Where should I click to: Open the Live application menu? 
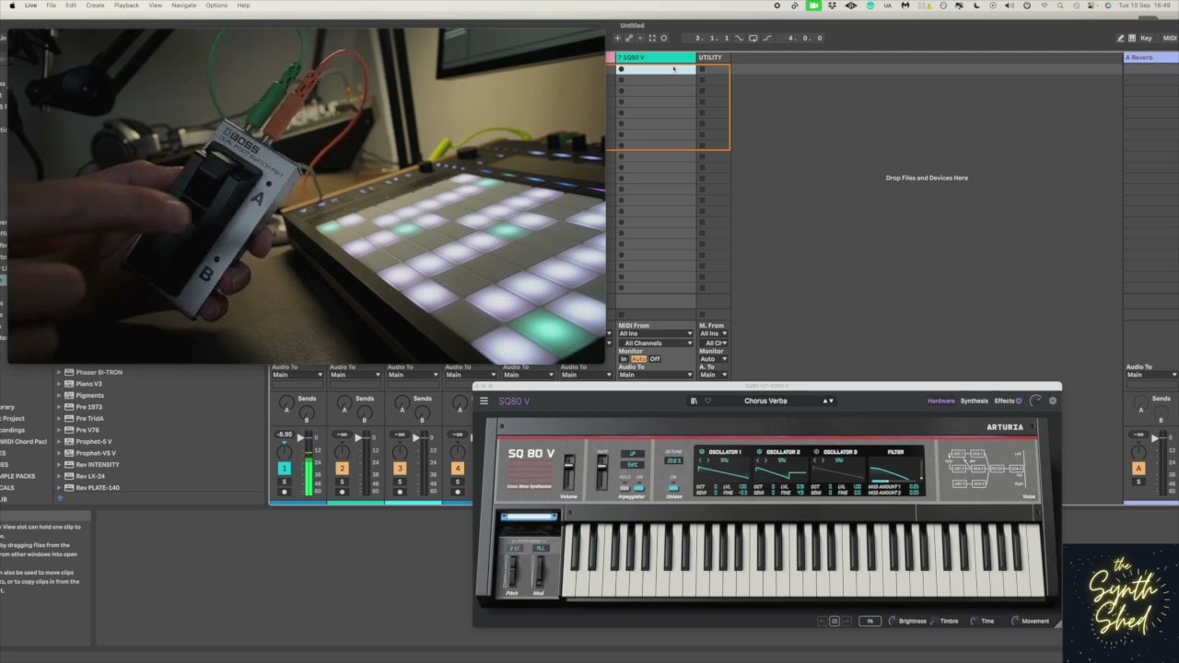click(x=31, y=6)
